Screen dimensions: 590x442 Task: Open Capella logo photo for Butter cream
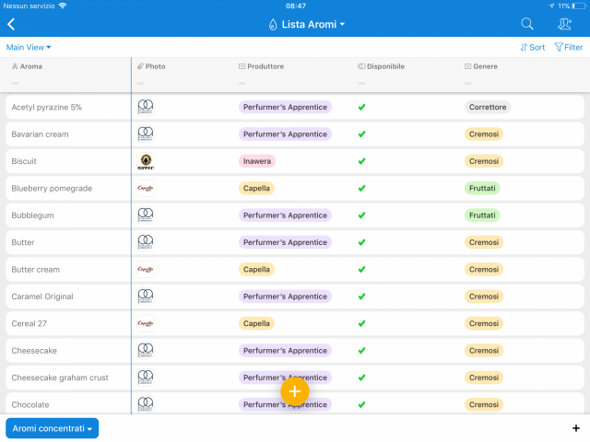pos(146,269)
